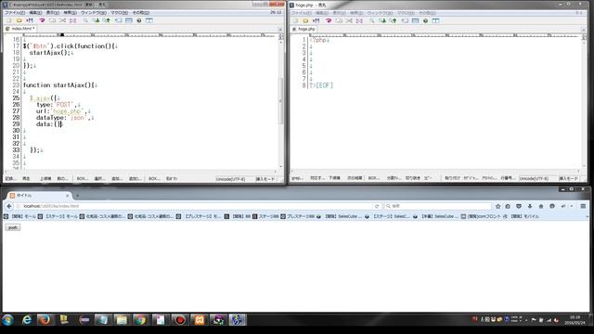Open マクロ(M) menu in index.html editor
The image size is (594, 334).
(120, 12)
